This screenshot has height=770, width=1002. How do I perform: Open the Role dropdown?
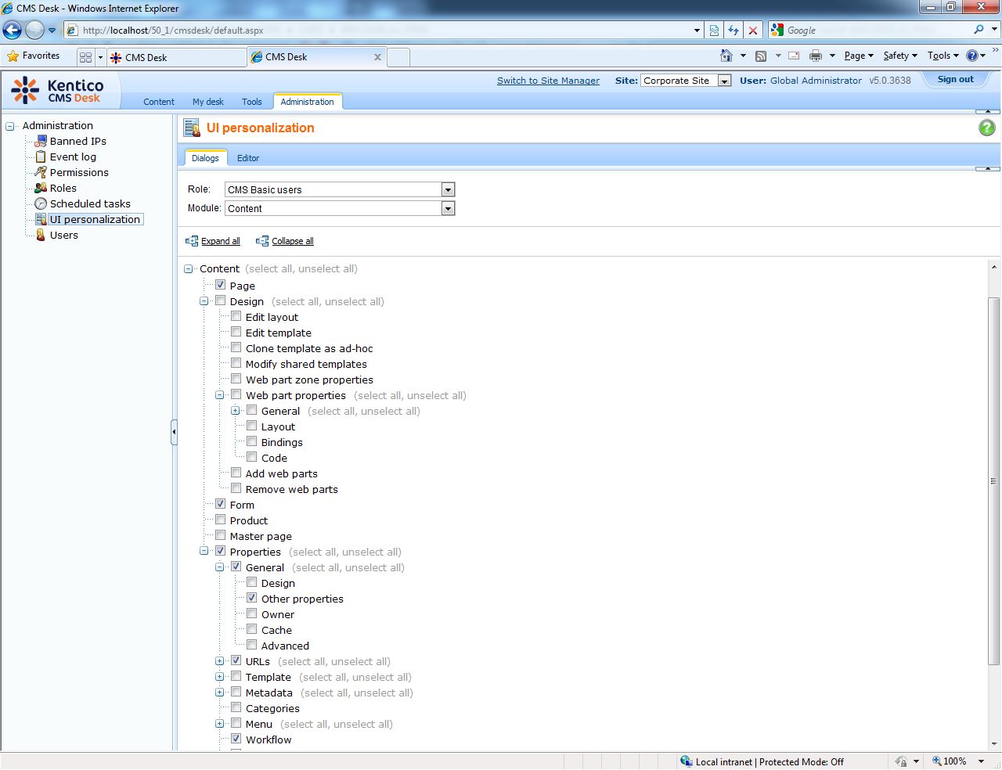tap(448, 189)
